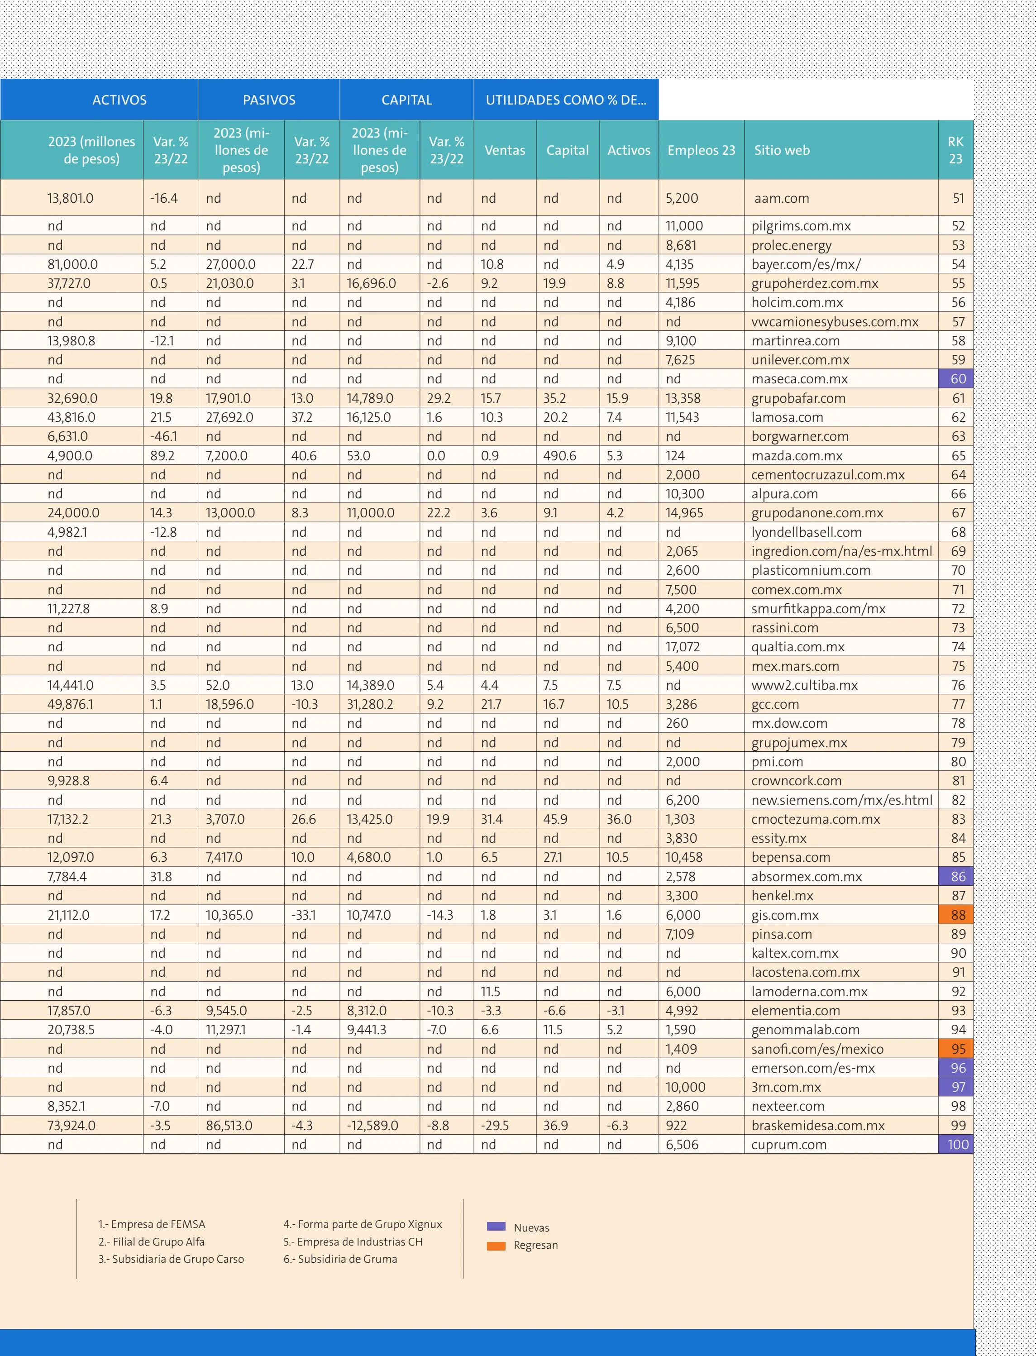The width and height of the screenshot is (1036, 1356).
Task: Click the PASIVOS group header
Action: [269, 100]
